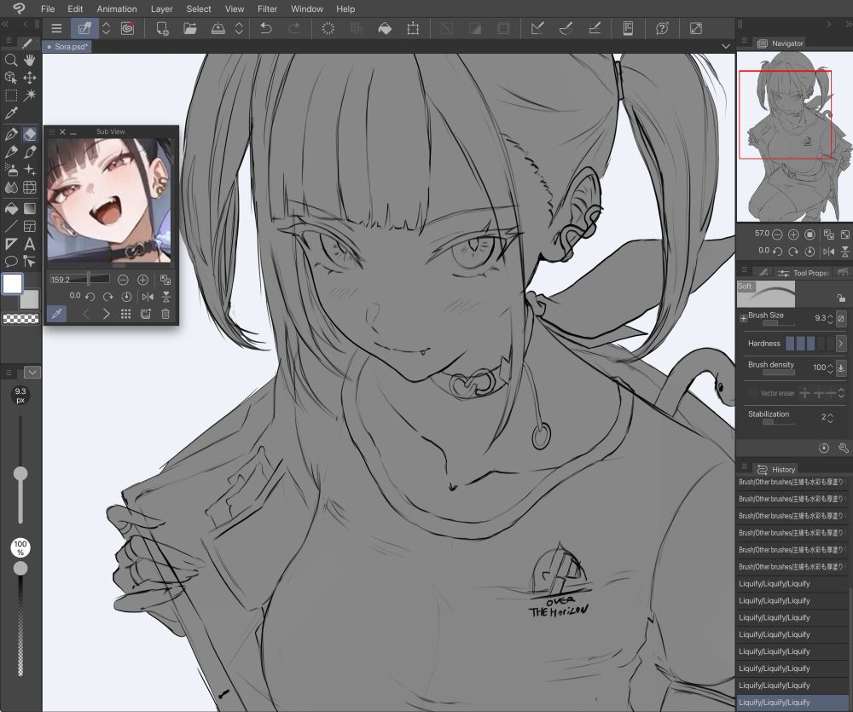Click the Undo arrow in the command bar
Viewport: 853px width, 712px height.
(x=266, y=28)
